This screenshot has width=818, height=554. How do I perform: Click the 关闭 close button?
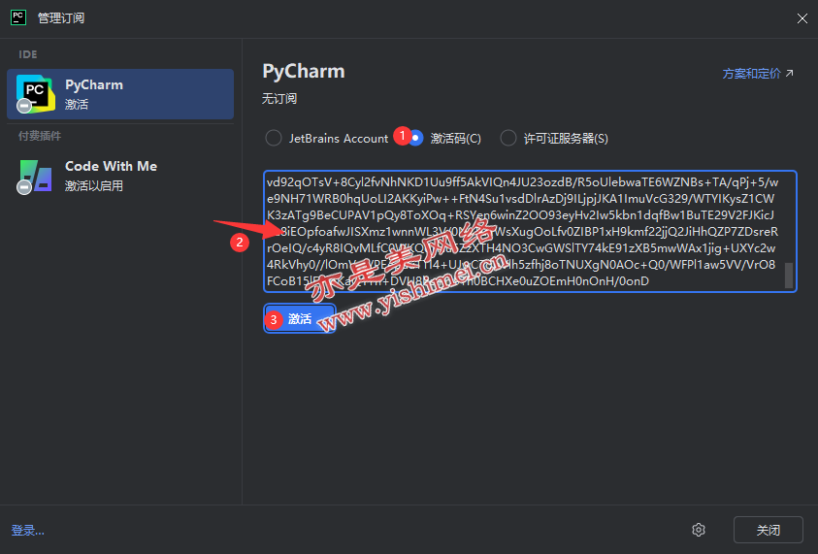tap(768, 530)
